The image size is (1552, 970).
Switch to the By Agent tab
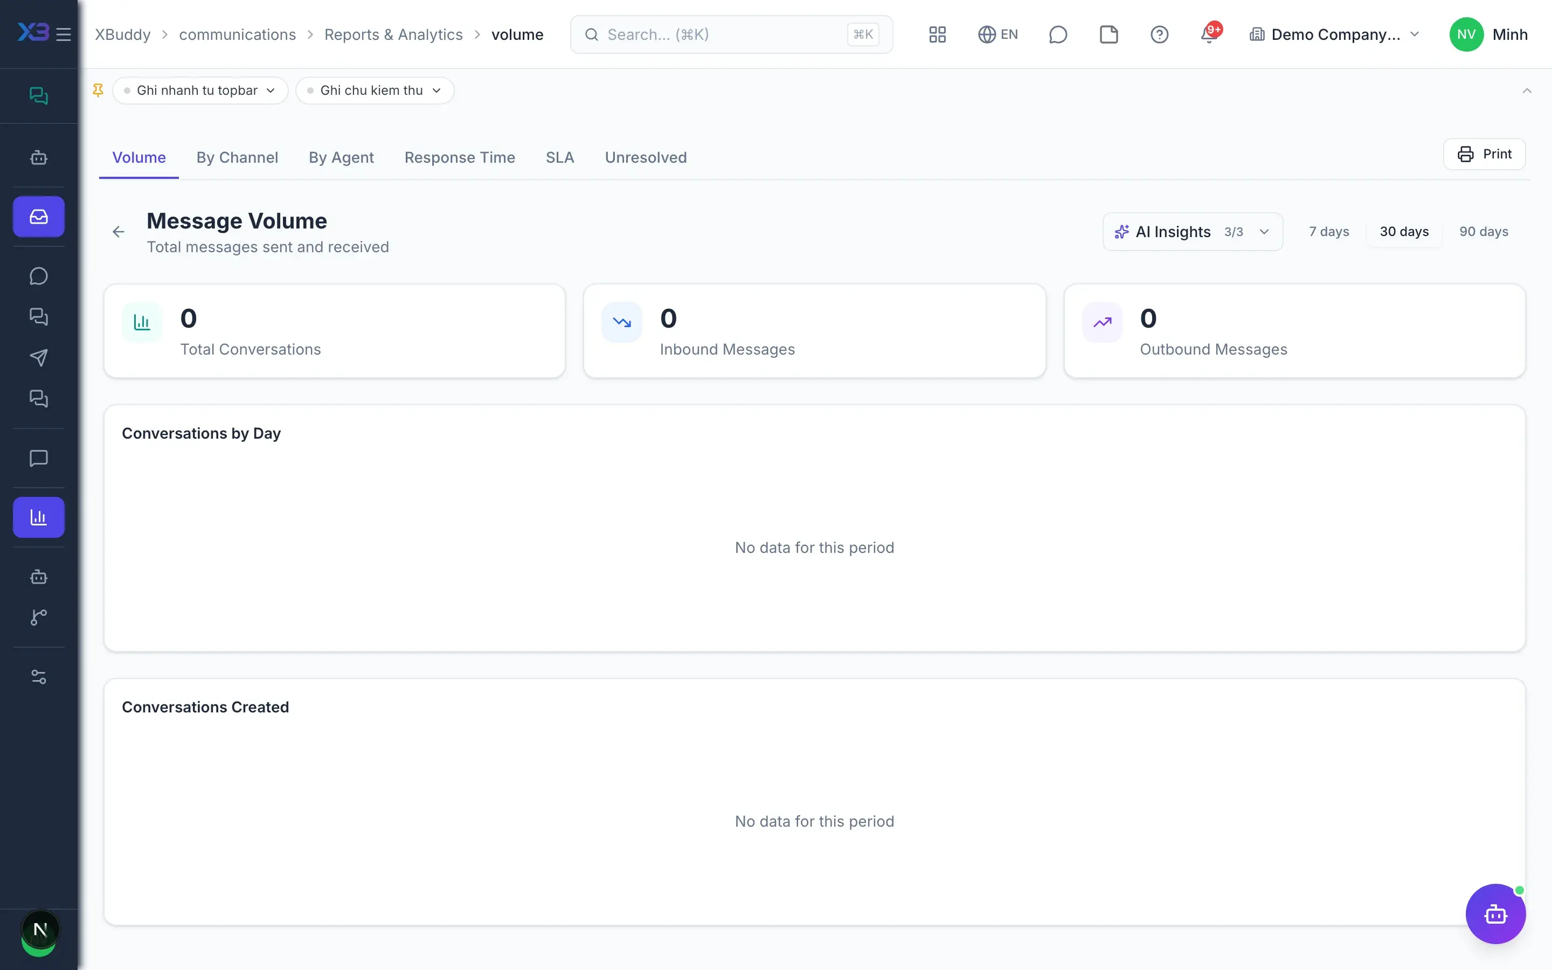[341, 158]
